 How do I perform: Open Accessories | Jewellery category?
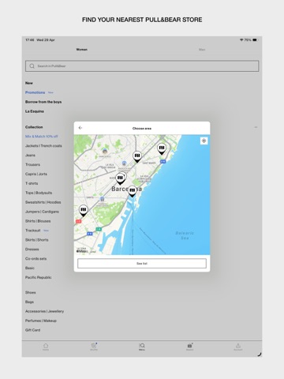tap(44, 311)
